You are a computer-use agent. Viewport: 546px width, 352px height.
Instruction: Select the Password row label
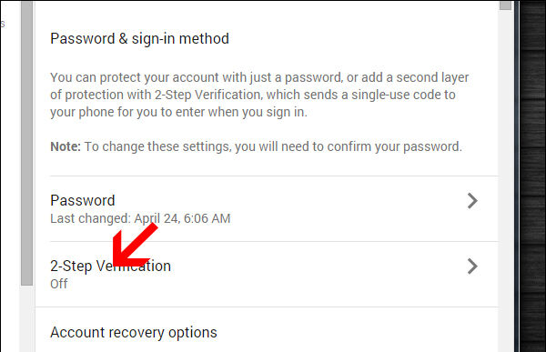(x=83, y=200)
